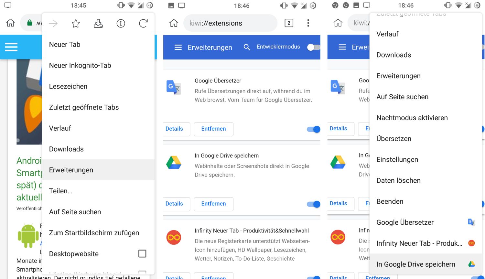Image resolution: width=485 pixels, height=279 pixels.
Task: Tap the kiwi://extensions address bar
Action: click(x=230, y=23)
